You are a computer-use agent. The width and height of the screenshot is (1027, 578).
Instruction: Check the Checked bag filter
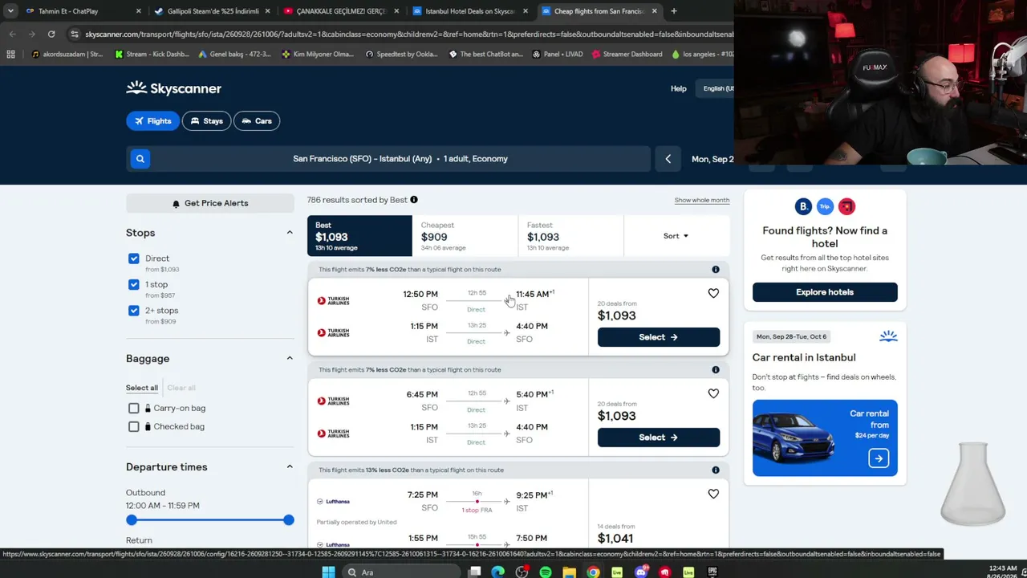coord(134,427)
